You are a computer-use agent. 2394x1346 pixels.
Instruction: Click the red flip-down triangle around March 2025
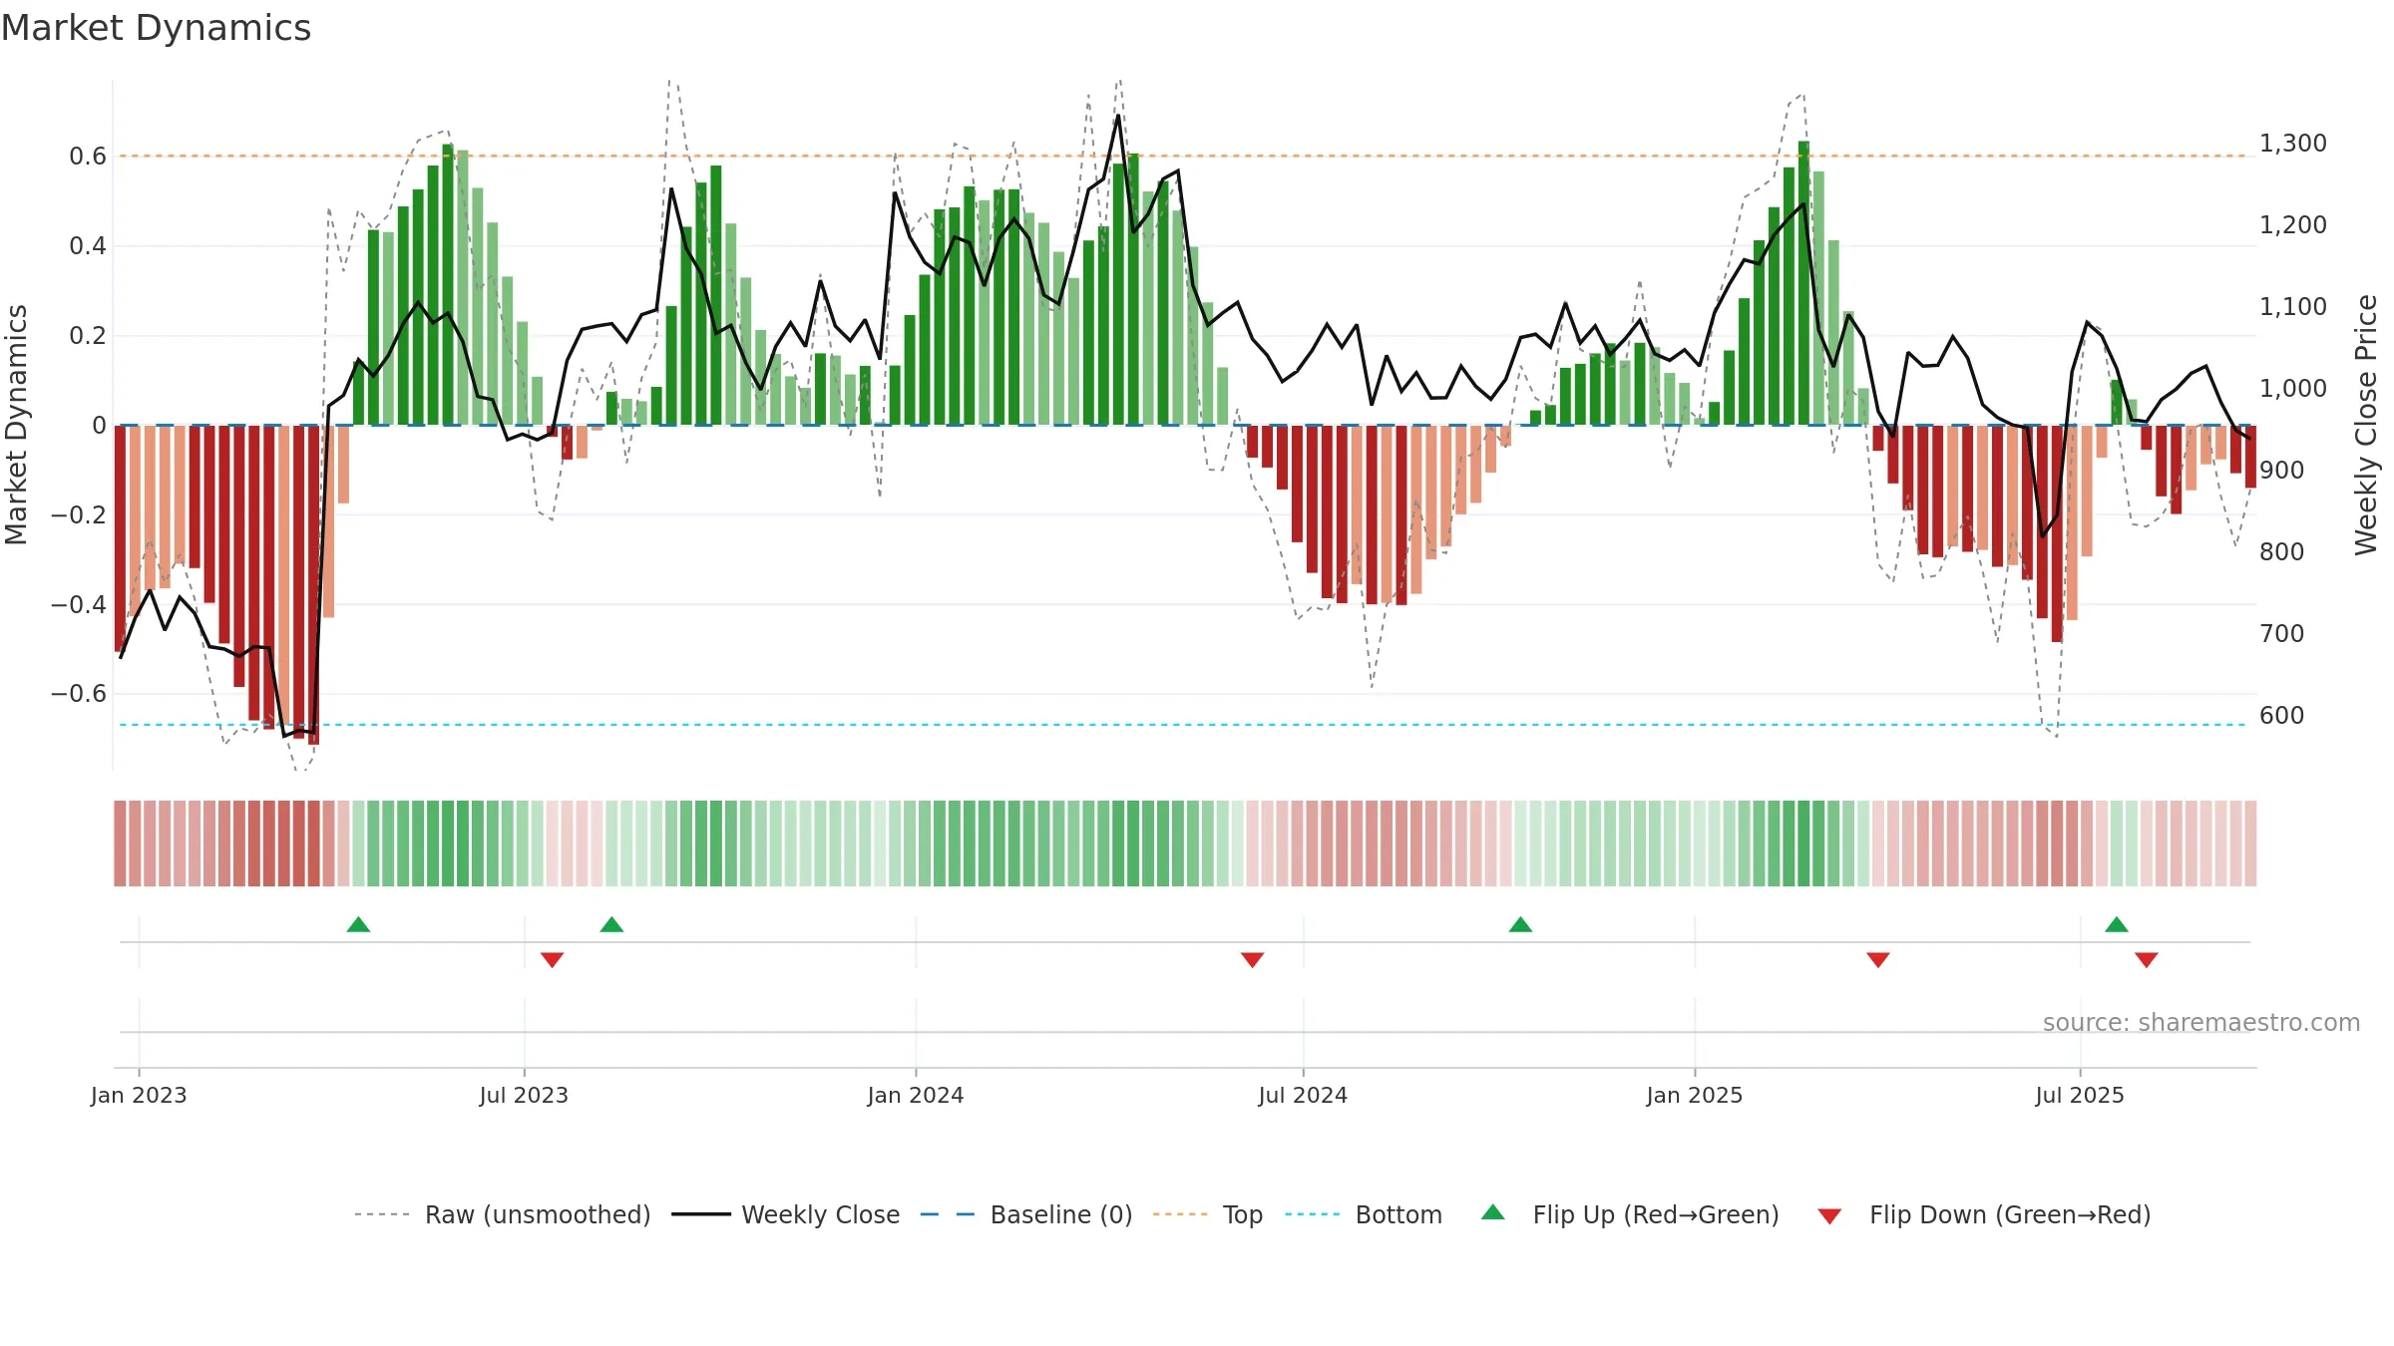coord(1878,960)
